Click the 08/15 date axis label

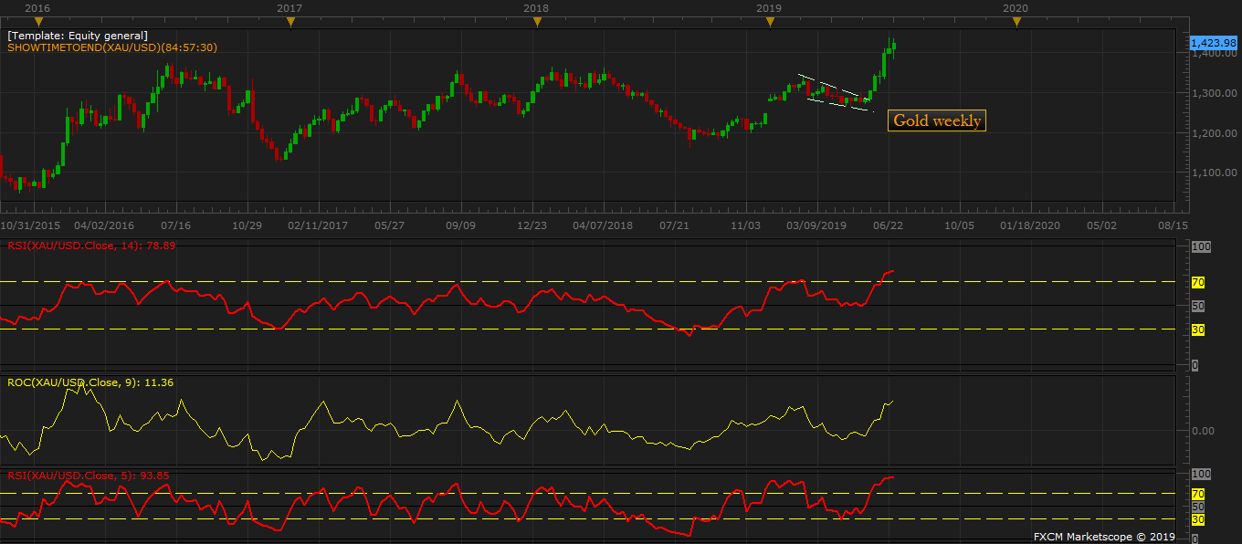(1173, 225)
